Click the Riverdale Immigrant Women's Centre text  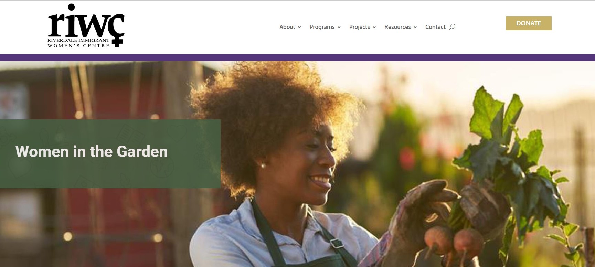(x=78, y=43)
